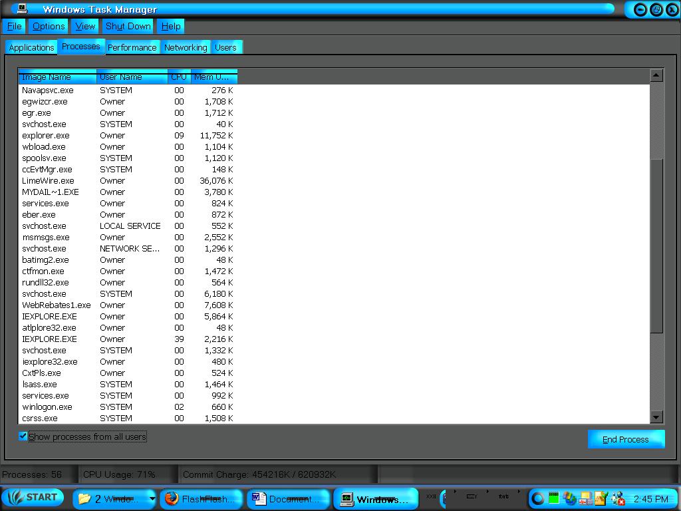Click the messenger tray icon with red X
Image resolution: width=681 pixels, height=511 pixels.
pos(617,498)
